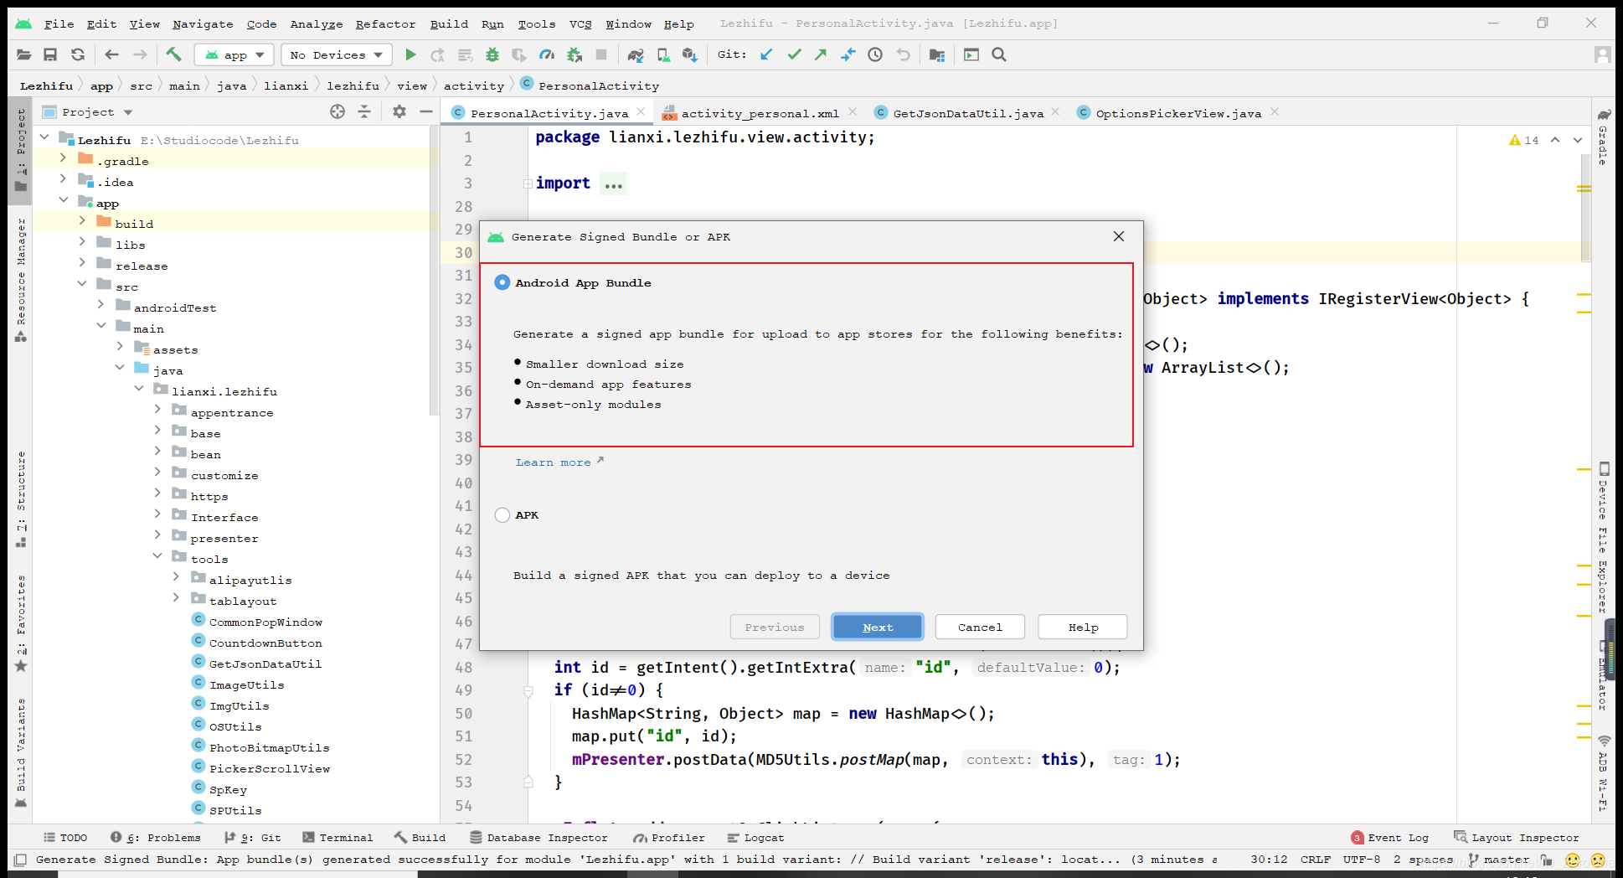Click the CRLF line separator status entry
This screenshot has height=878, width=1623.
1315,860
